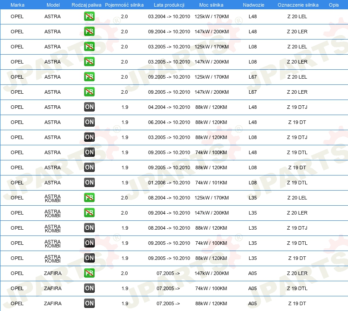Click the ON diesel icon for Astra Z 19 DTJ L48

[x=89, y=107]
